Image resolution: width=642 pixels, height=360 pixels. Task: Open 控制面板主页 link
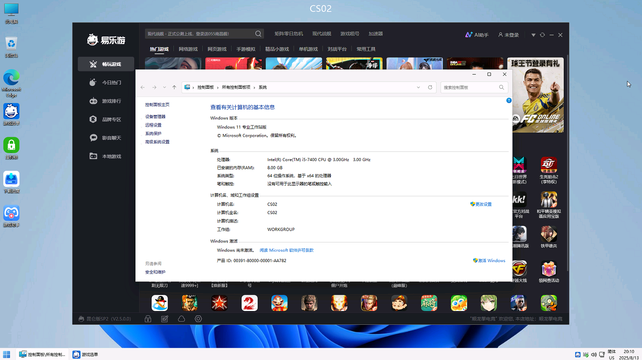(157, 105)
